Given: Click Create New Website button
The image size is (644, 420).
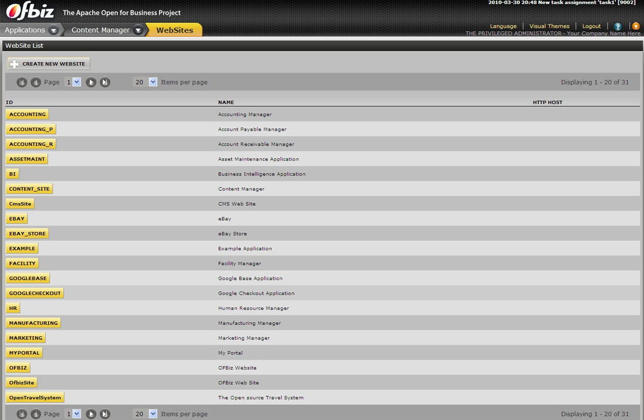Looking at the screenshot, I should click(x=49, y=64).
